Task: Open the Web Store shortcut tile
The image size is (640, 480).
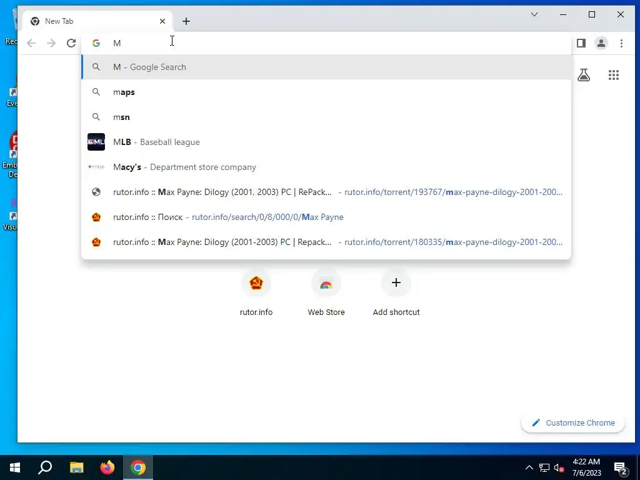Action: coord(326,293)
